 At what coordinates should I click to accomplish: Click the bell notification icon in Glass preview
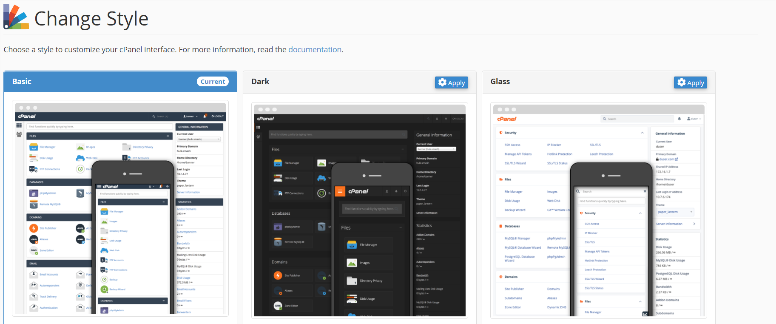(x=679, y=119)
